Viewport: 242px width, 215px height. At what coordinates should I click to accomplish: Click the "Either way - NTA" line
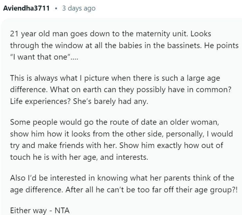(40, 210)
